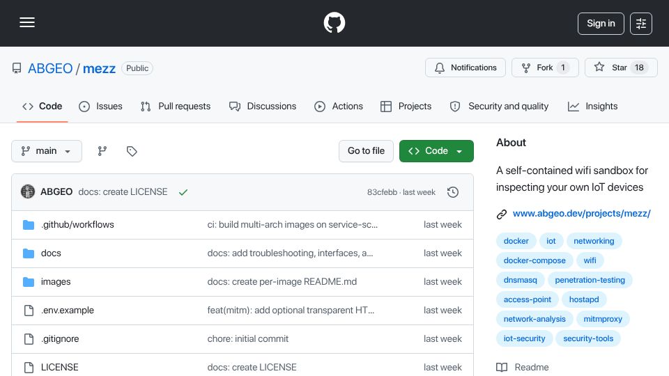Select the access-point topic tag
This screenshot has width=669, height=376.
tap(528, 299)
